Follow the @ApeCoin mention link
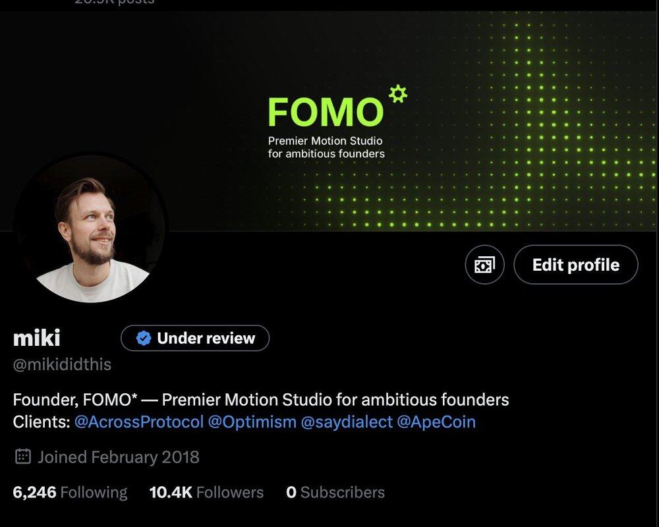This screenshot has height=527, width=659. [x=436, y=422]
